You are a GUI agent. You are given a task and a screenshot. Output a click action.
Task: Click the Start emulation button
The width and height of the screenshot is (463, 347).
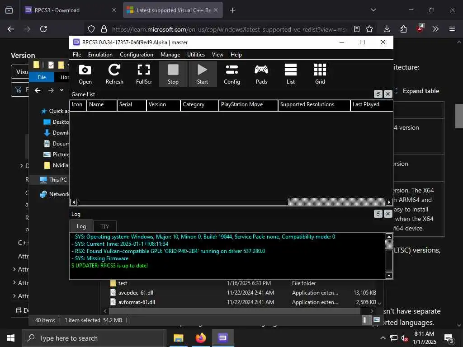203,74
